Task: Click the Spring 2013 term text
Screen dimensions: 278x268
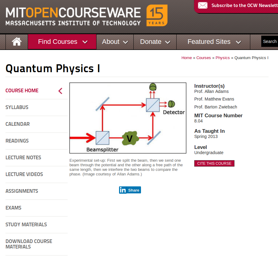Action: pos(206,136)
